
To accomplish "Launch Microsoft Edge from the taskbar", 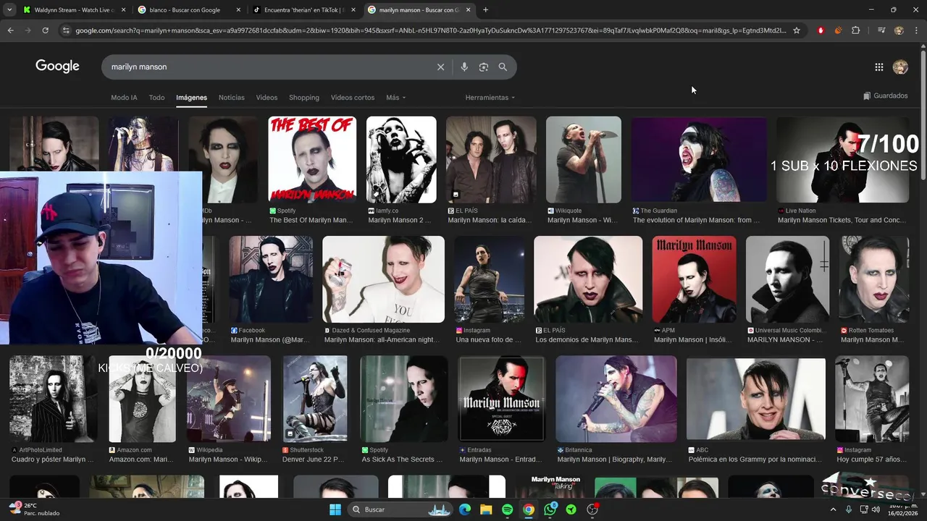I will tap(465, 509).
